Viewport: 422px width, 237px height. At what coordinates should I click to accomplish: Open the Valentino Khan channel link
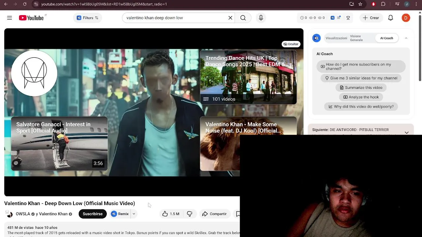53,214
